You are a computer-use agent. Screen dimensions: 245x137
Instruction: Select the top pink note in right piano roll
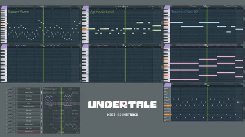tap(226, 57)
